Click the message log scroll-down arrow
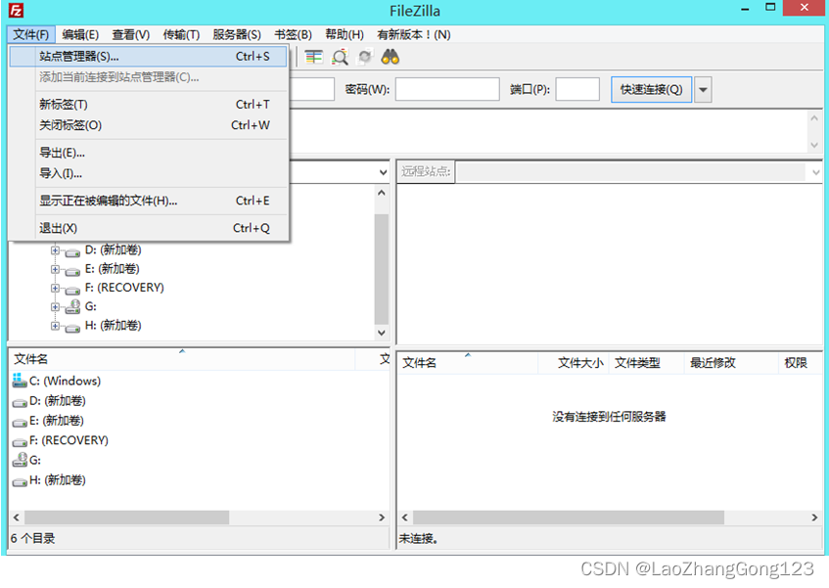This screenshot has width=829, height=588. [x=814, y=145]
